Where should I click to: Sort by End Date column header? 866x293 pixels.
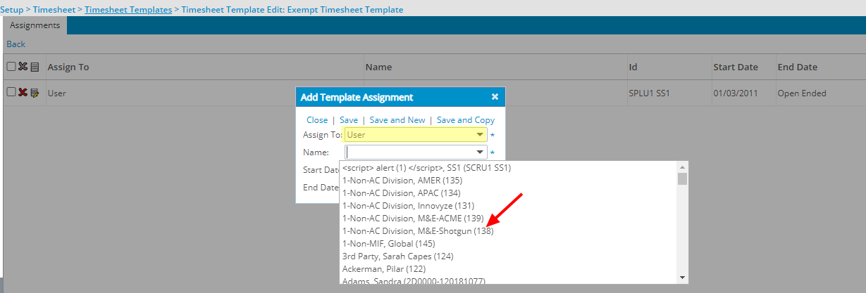[x=798, y=67]
